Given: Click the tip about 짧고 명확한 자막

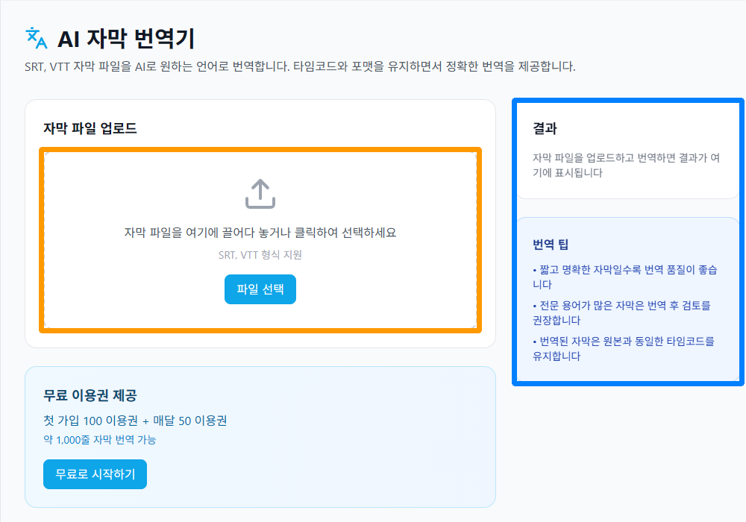Looking at the screenshot, I should click(625, 277).
